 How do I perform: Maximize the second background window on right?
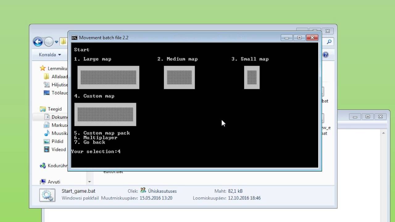coord(368,117)
